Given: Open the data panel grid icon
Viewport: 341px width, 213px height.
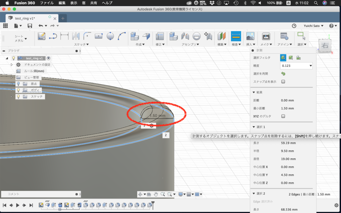Looking at the screenshot, I should coord(5,26).
